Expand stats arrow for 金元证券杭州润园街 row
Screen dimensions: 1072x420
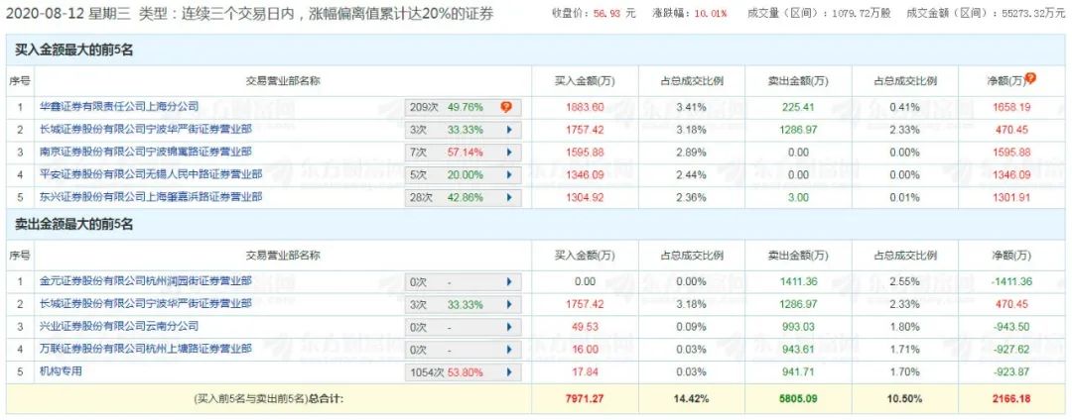[x=508, y=281]
